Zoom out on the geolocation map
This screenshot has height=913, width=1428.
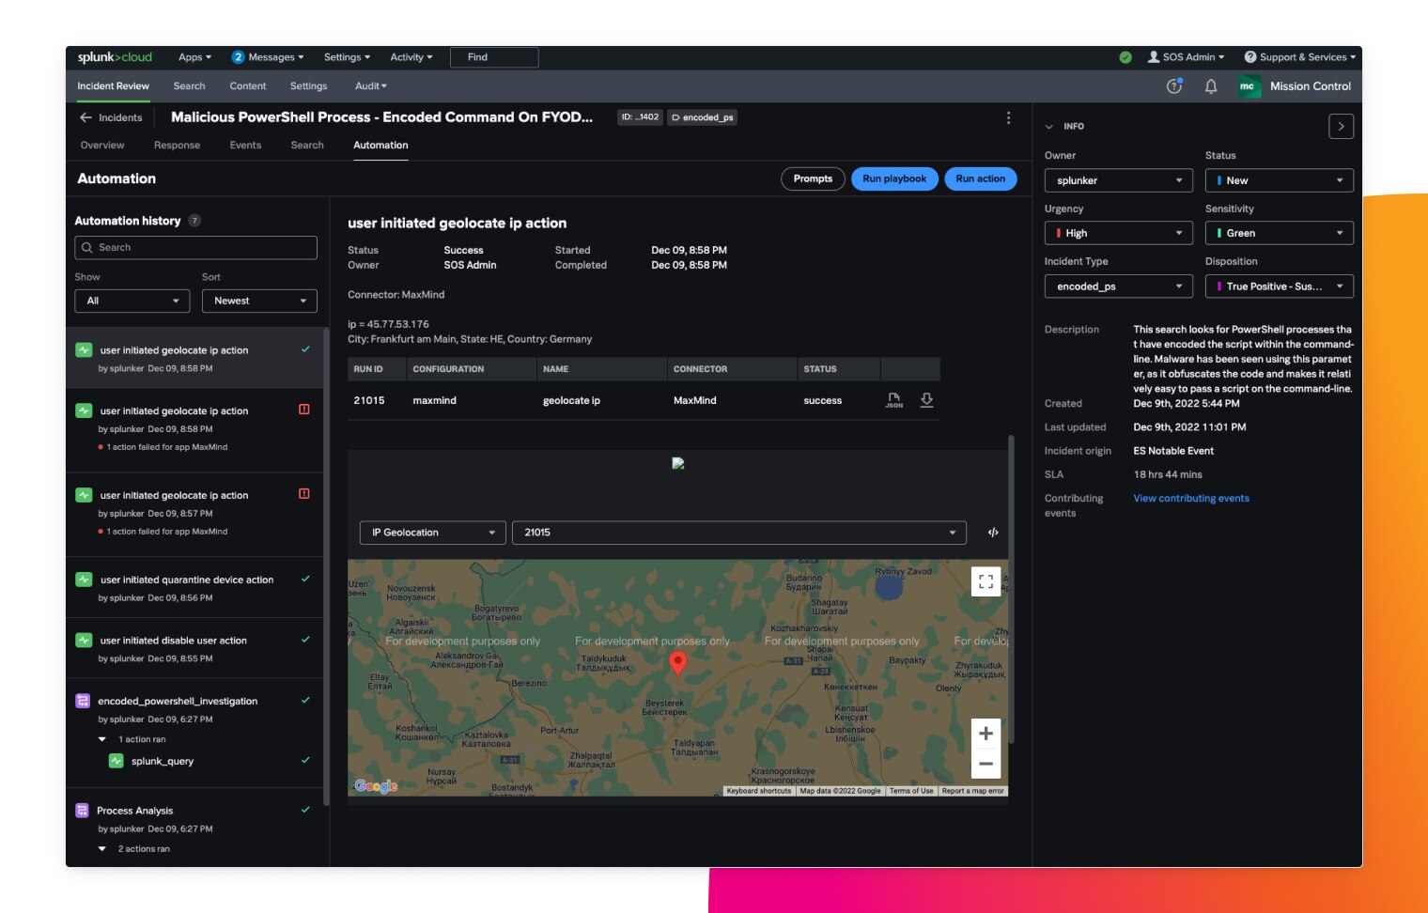[986, 764]
